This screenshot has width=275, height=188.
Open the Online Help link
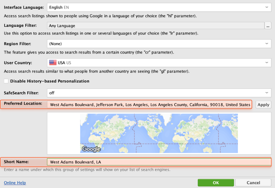[15, 183]
